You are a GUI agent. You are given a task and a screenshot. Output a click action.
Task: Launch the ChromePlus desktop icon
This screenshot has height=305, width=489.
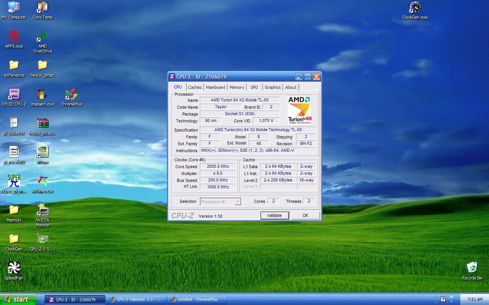point(71,97)
